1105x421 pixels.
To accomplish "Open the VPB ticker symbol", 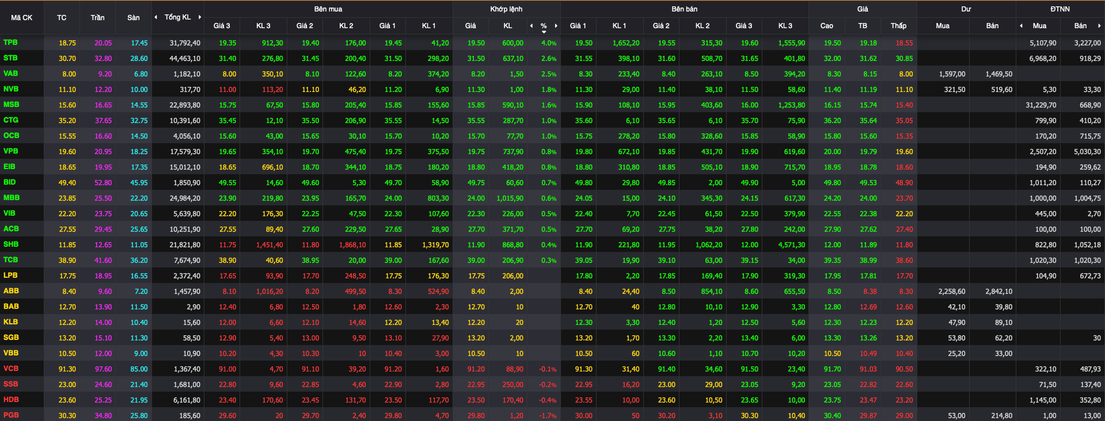I will tap(10, 151).
